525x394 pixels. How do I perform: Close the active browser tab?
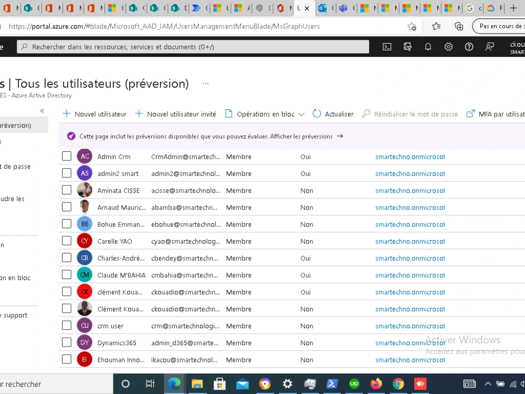tap(307, 8)
